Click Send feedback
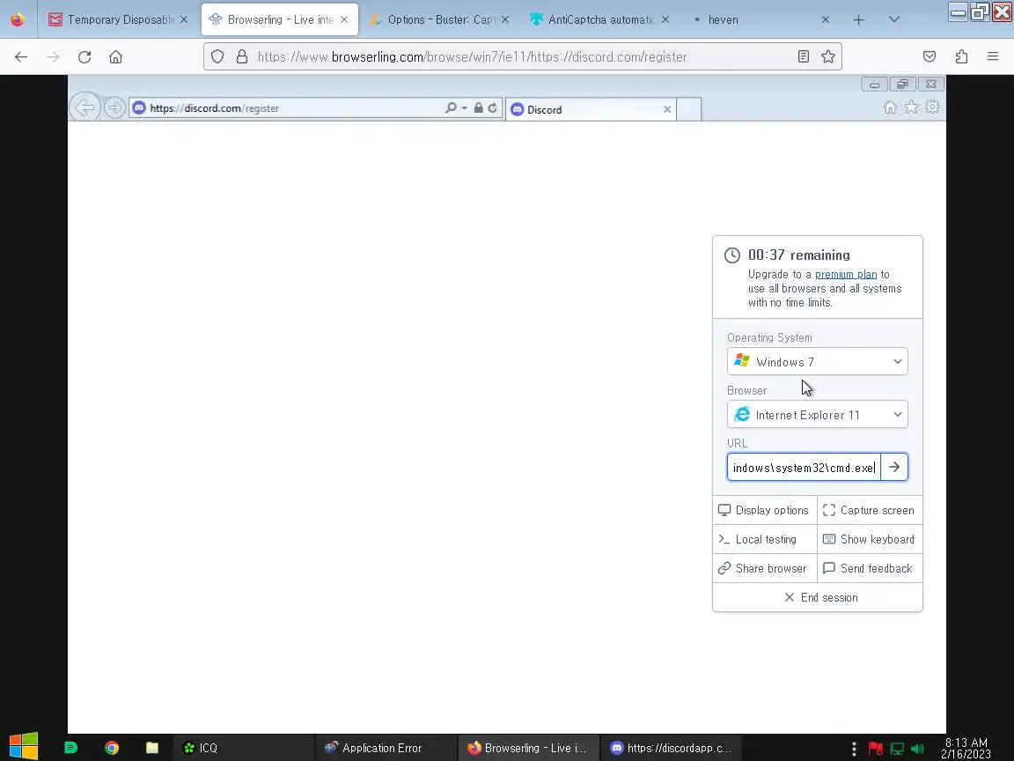The image size is (1014, 761). tap(870, 569)
